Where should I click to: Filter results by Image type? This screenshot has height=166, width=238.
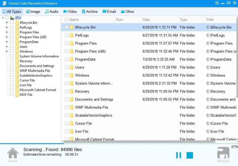(x=33, y=11)
